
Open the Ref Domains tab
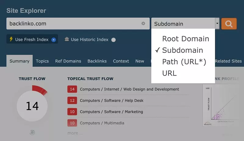[68, 61]
